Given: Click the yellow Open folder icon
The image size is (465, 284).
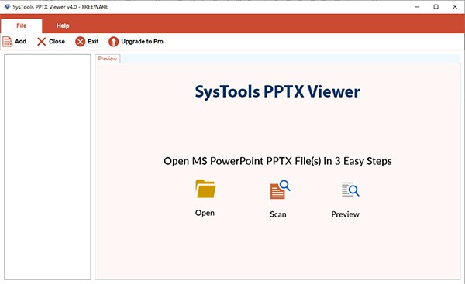Looking at the screenshot, I should click(205, 189).
